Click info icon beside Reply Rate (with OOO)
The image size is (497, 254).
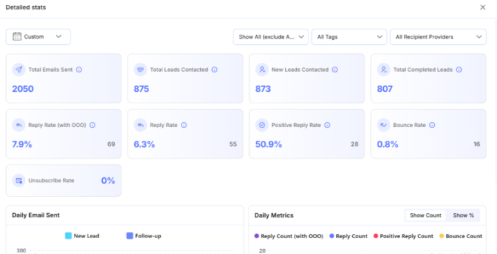click(92, 125)
